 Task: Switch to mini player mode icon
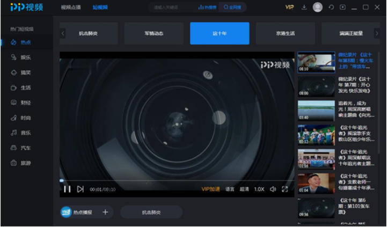click(x=343, y=7)
